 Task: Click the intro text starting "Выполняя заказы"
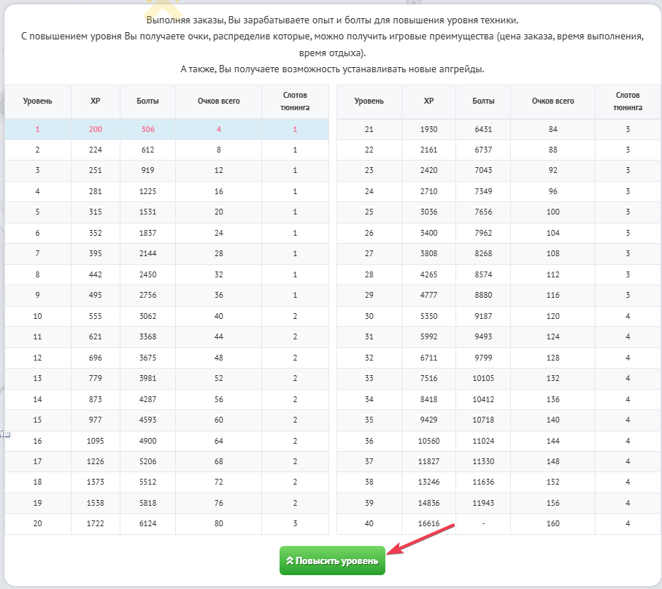coord(332,23)
